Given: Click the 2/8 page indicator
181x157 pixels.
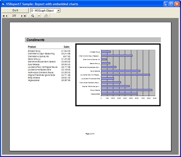Looking at the screenshot, I should (x=14, y=16).
